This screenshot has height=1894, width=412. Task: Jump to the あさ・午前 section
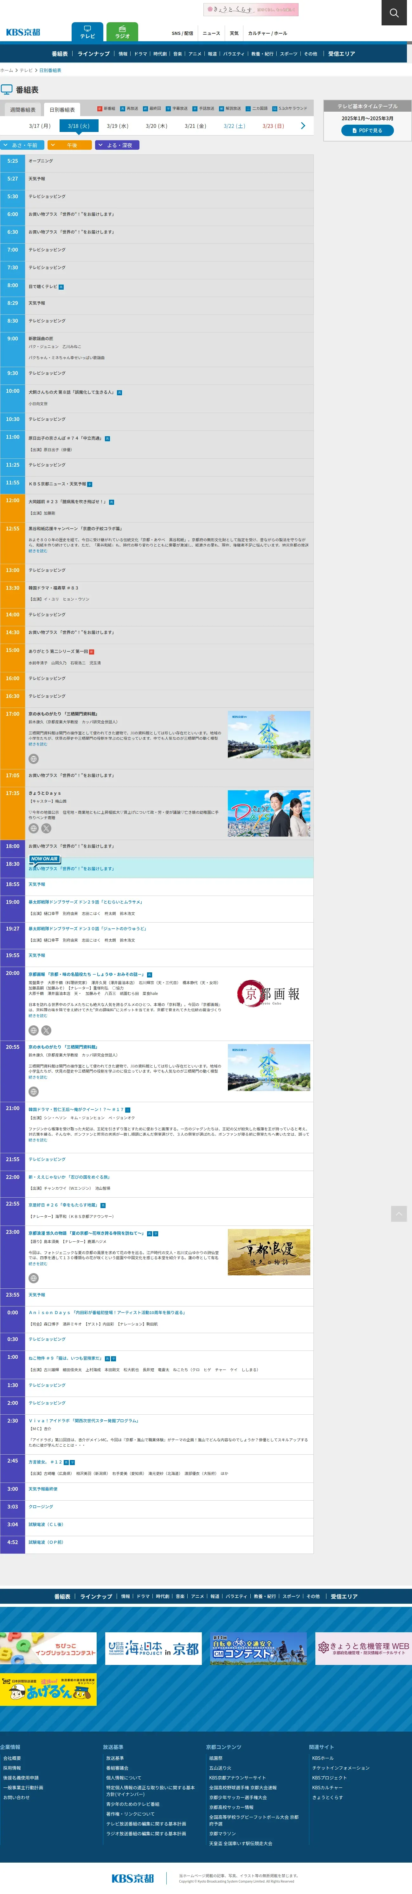pos(22,145)
